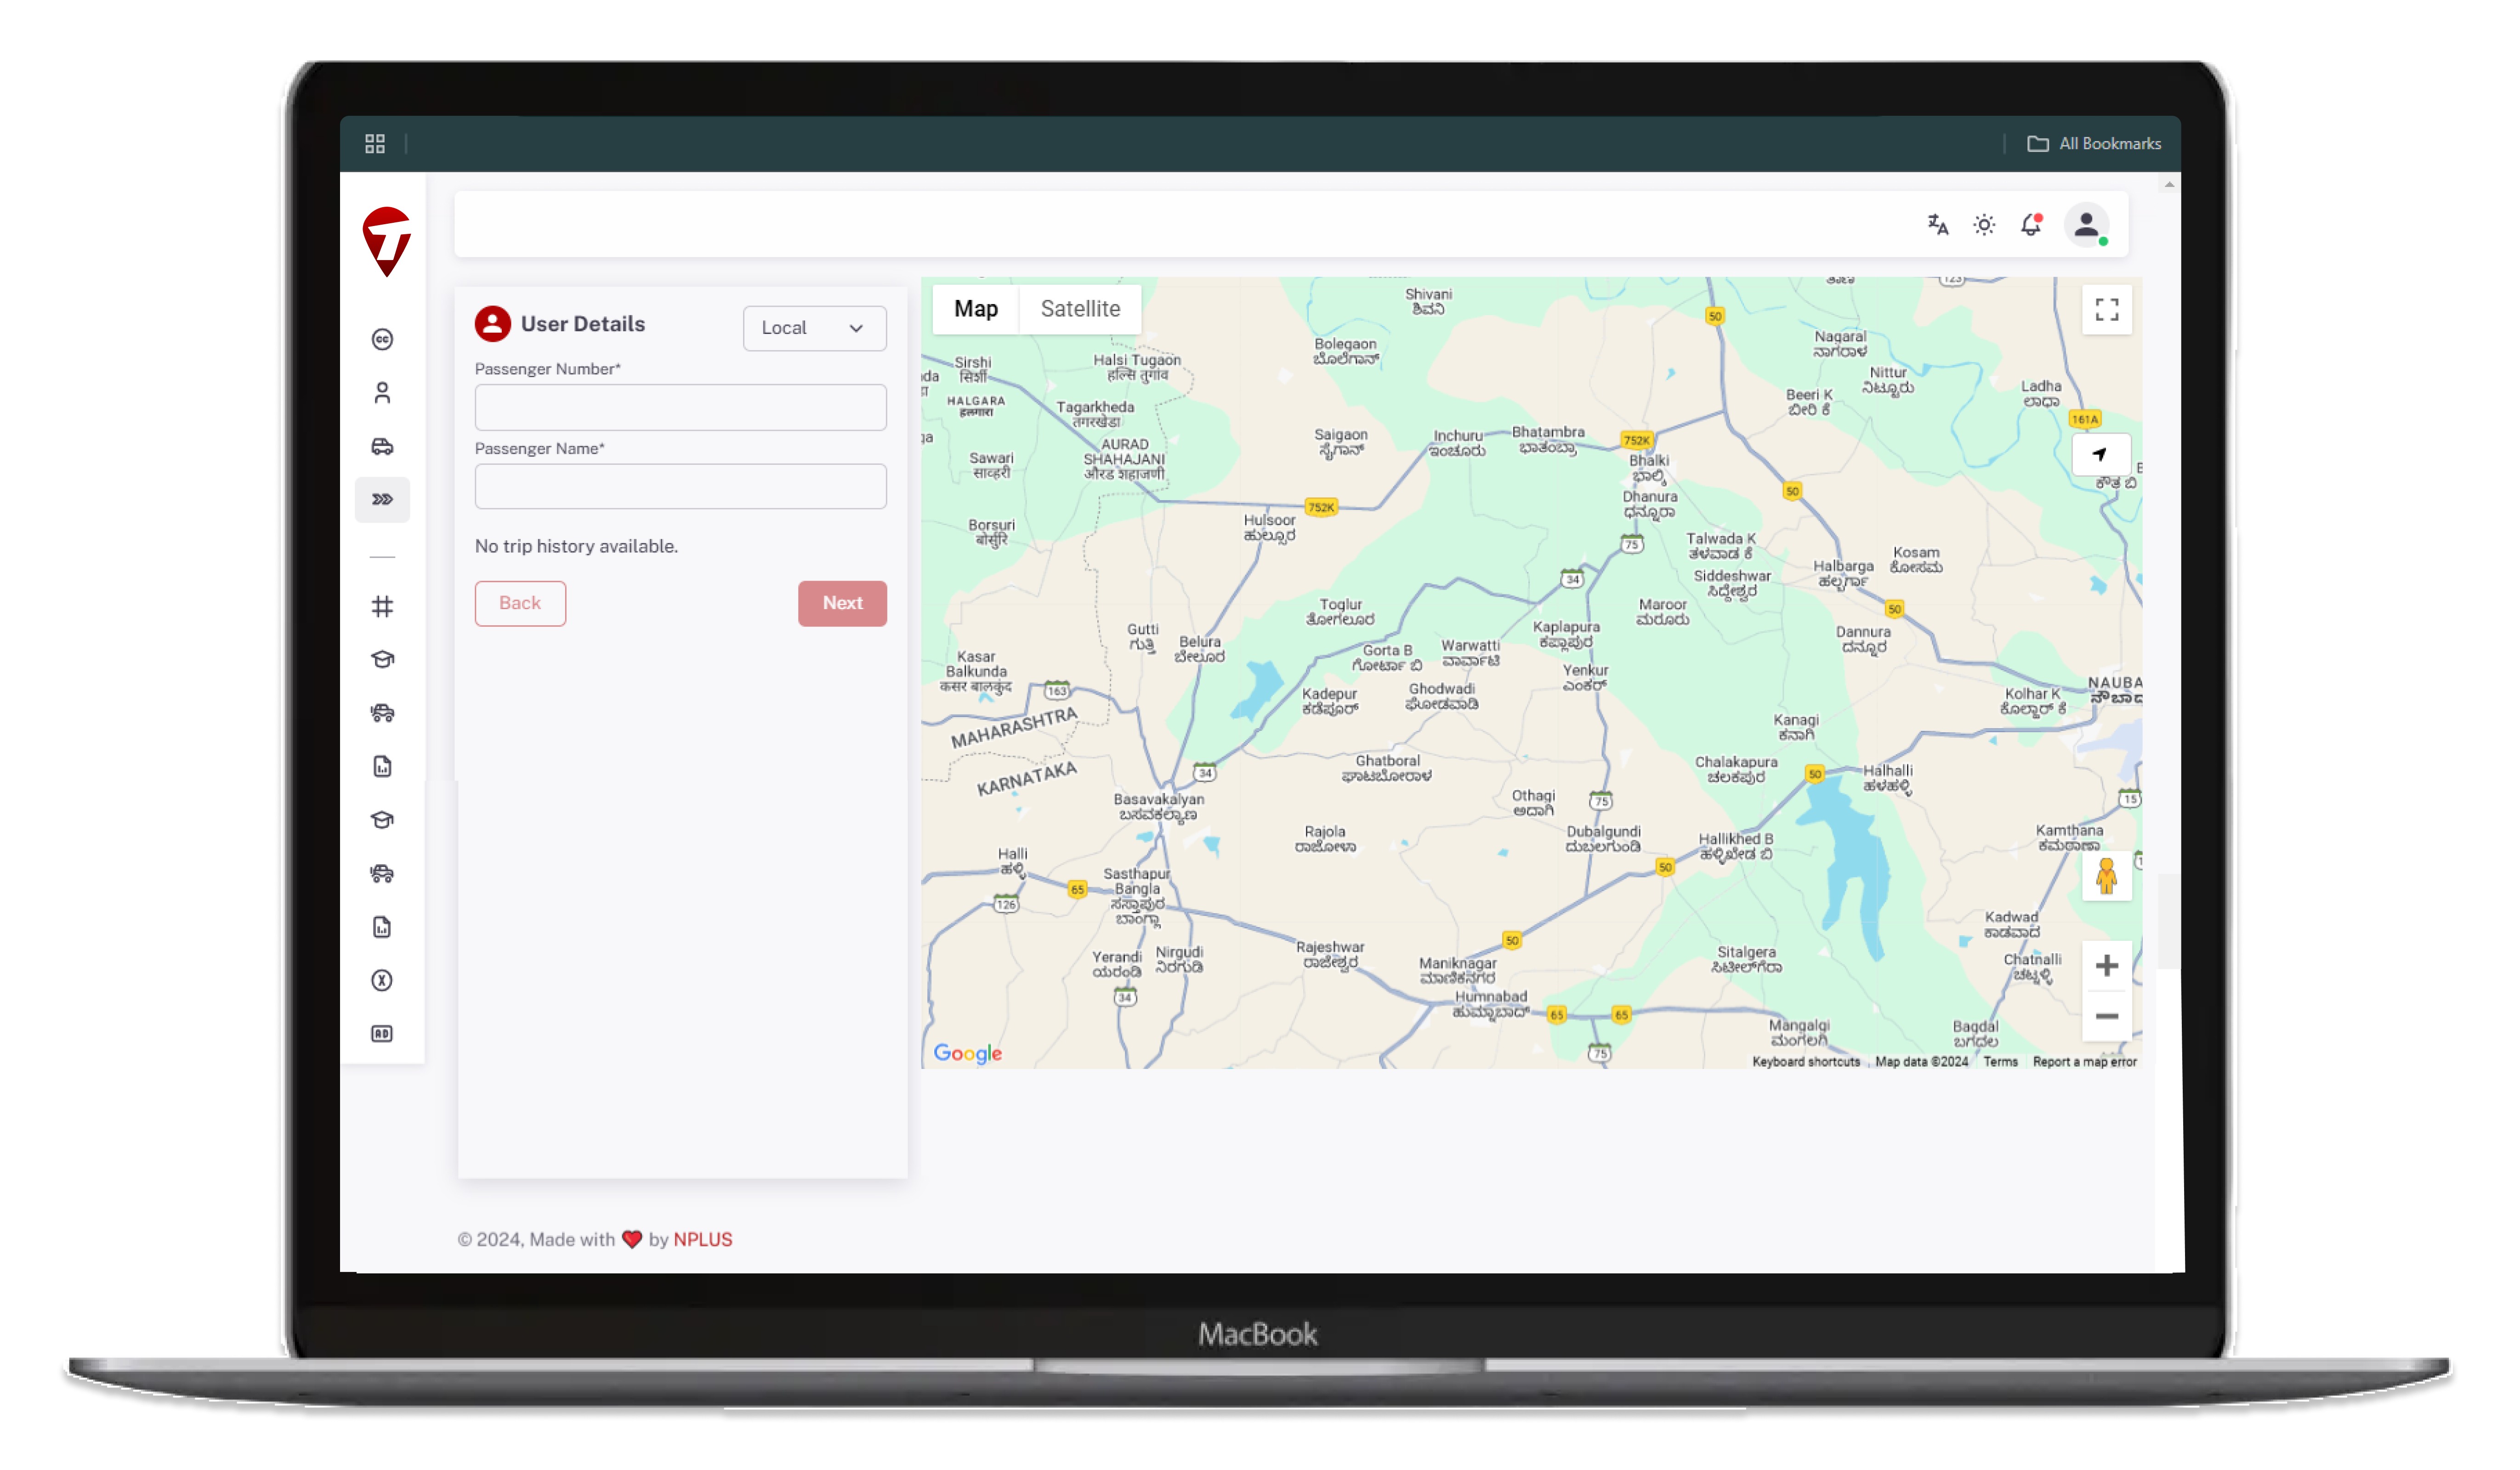
Task: Select the car icon in sidebar
Action: point(382,446)
